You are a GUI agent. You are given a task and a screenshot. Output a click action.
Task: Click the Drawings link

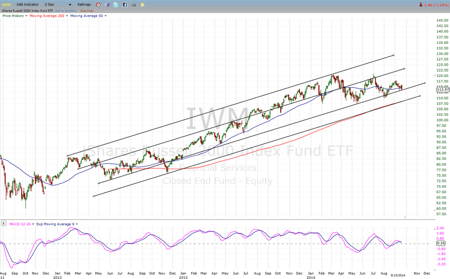[x=88, y=11]
